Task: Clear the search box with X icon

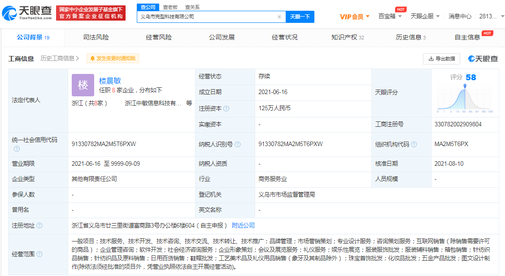Action: coord(279,17)
